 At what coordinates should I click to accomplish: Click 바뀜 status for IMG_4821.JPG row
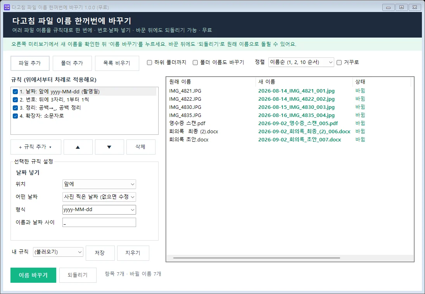(360, 91)
